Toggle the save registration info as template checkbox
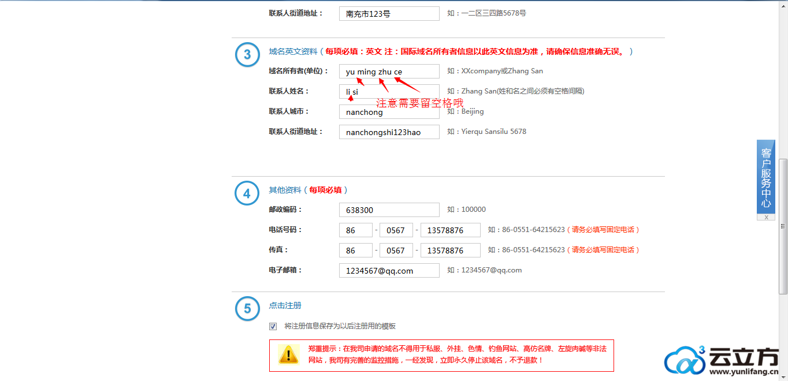The height and width of the screenshot is (381, 788). 273,326
